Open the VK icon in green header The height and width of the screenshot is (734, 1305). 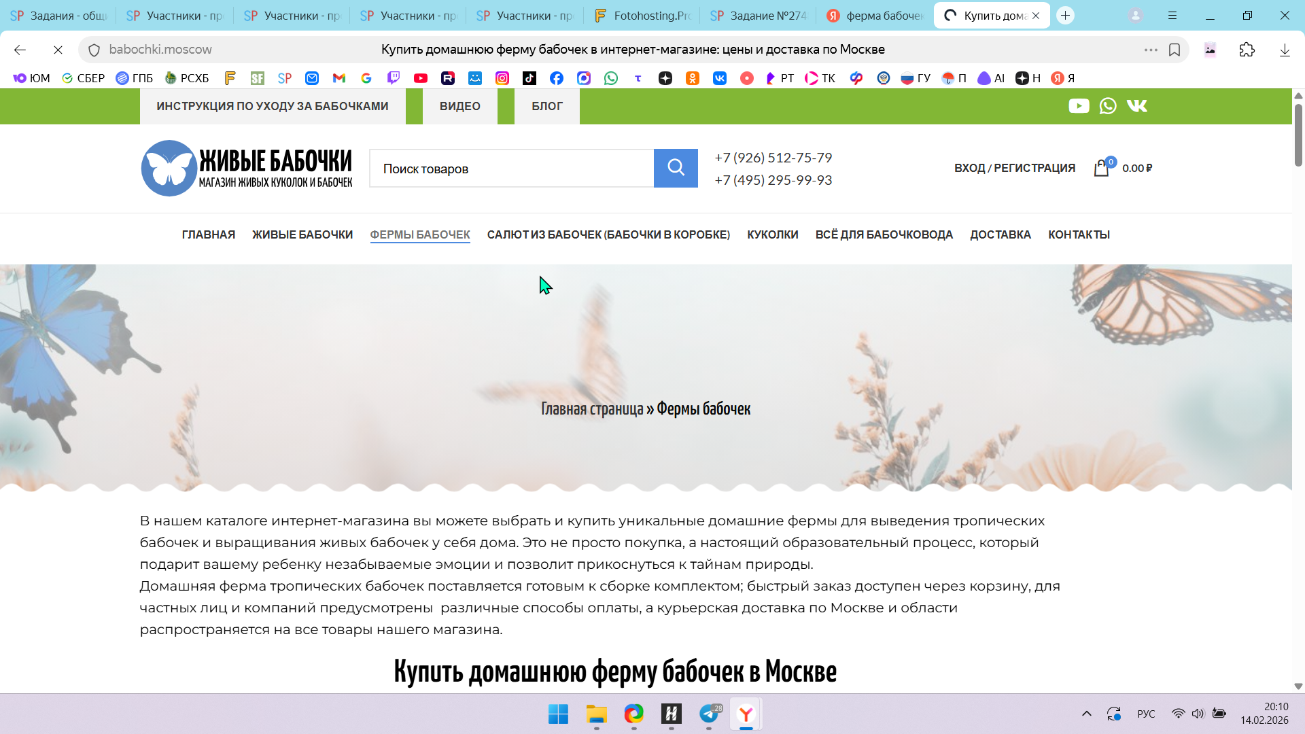coord(1136,106)
